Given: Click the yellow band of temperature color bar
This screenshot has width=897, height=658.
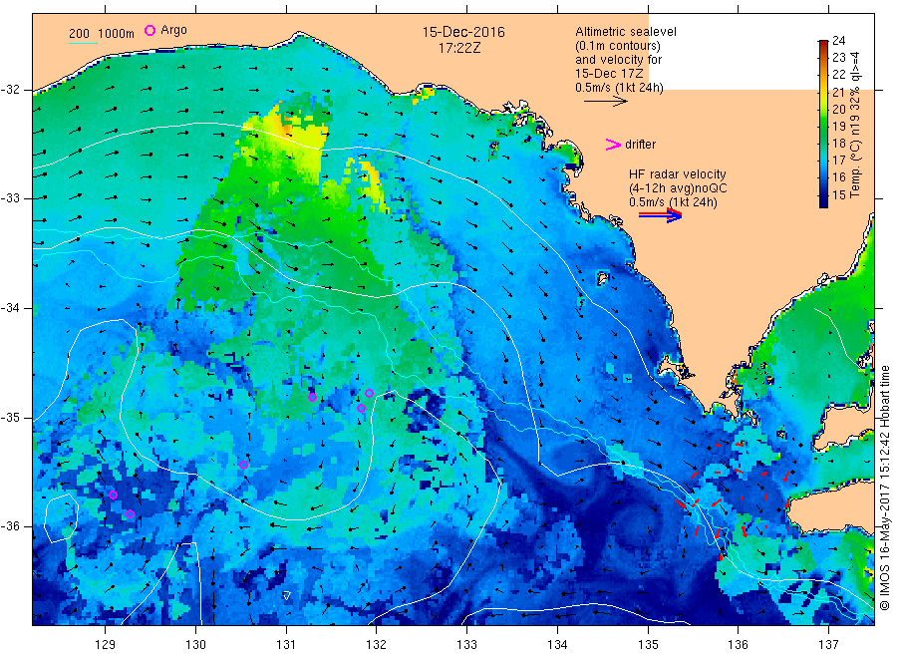Looking at the screenshot, I should pyautogui.click(x=823, y=93).
